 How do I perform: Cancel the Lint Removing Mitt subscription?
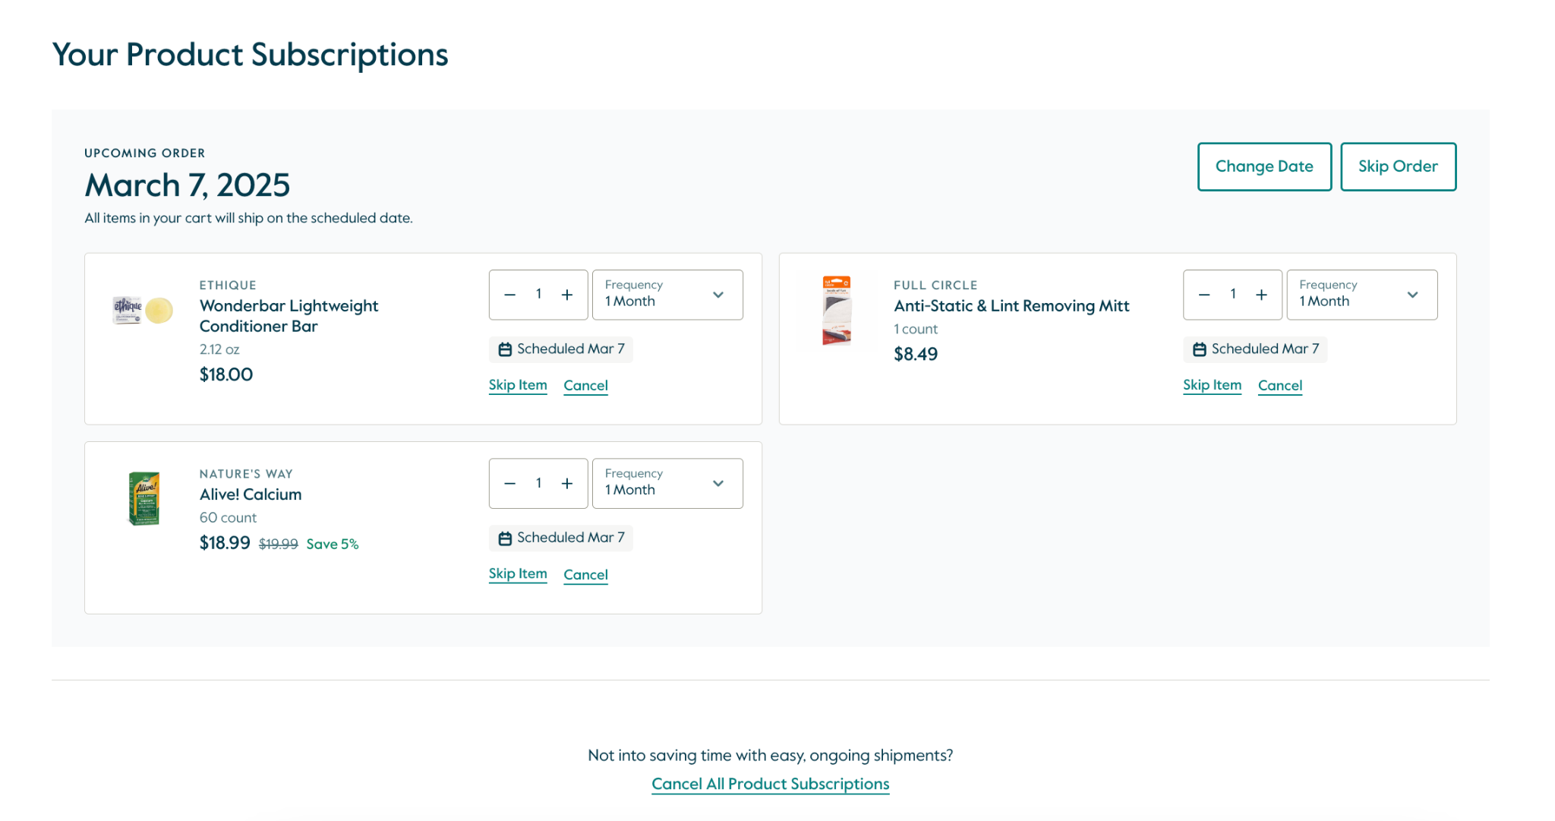(1280, 385)
